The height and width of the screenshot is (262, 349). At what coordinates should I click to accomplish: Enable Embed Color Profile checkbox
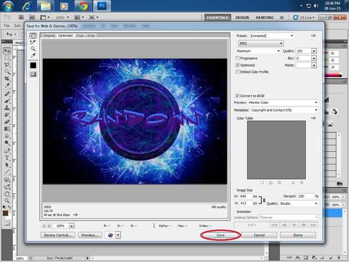[x=238, y=72]
